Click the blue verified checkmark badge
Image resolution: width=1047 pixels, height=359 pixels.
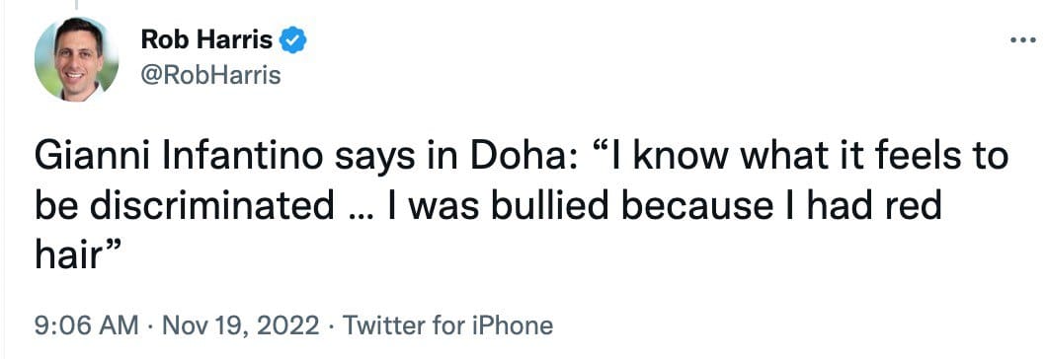(x=292, y=41)
